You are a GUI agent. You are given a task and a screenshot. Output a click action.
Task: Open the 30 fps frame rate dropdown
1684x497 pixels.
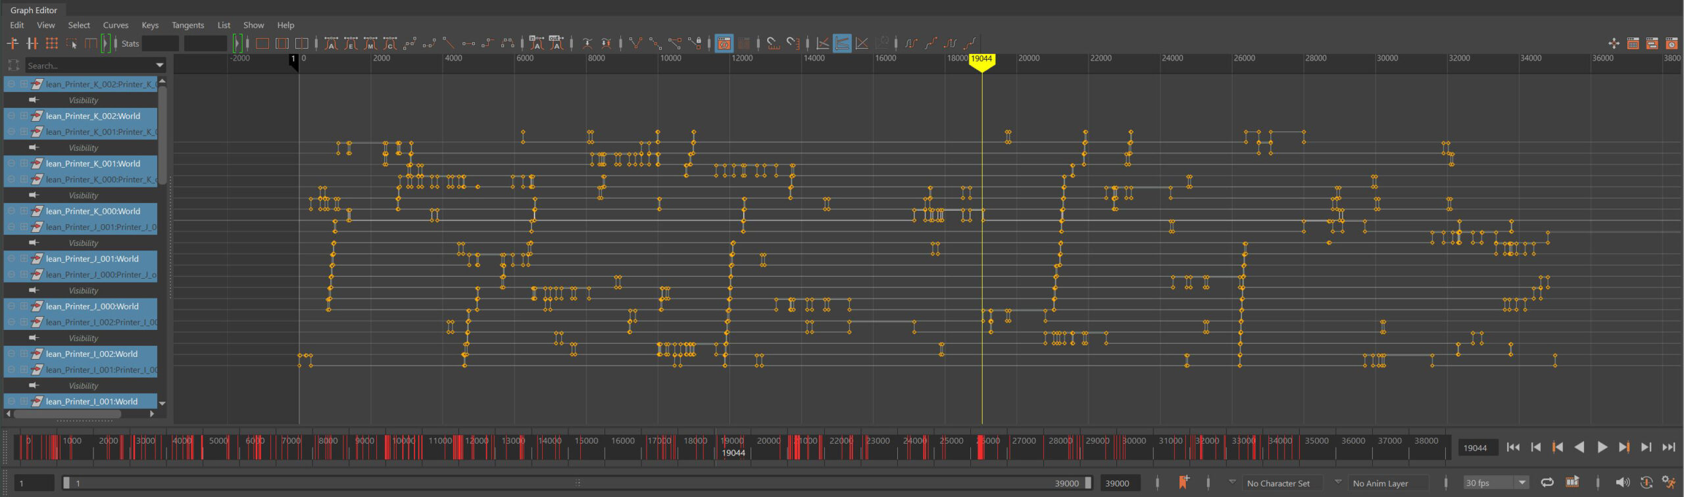[x=1522, y=483]
